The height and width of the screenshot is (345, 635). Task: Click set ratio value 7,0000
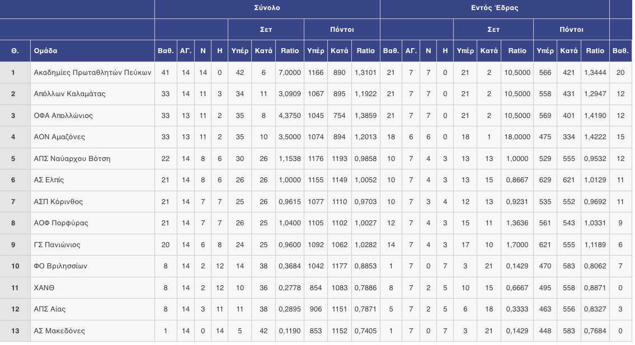(x=290, y=73)
